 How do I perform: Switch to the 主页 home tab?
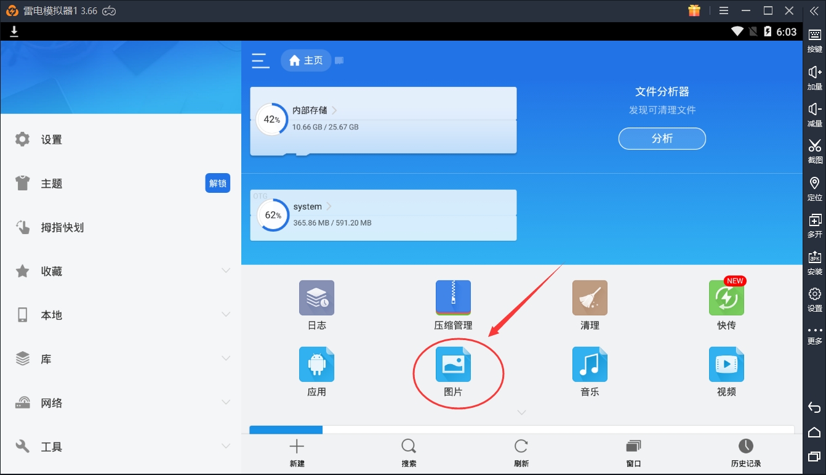pyautogui.click(x=306, y=60)
